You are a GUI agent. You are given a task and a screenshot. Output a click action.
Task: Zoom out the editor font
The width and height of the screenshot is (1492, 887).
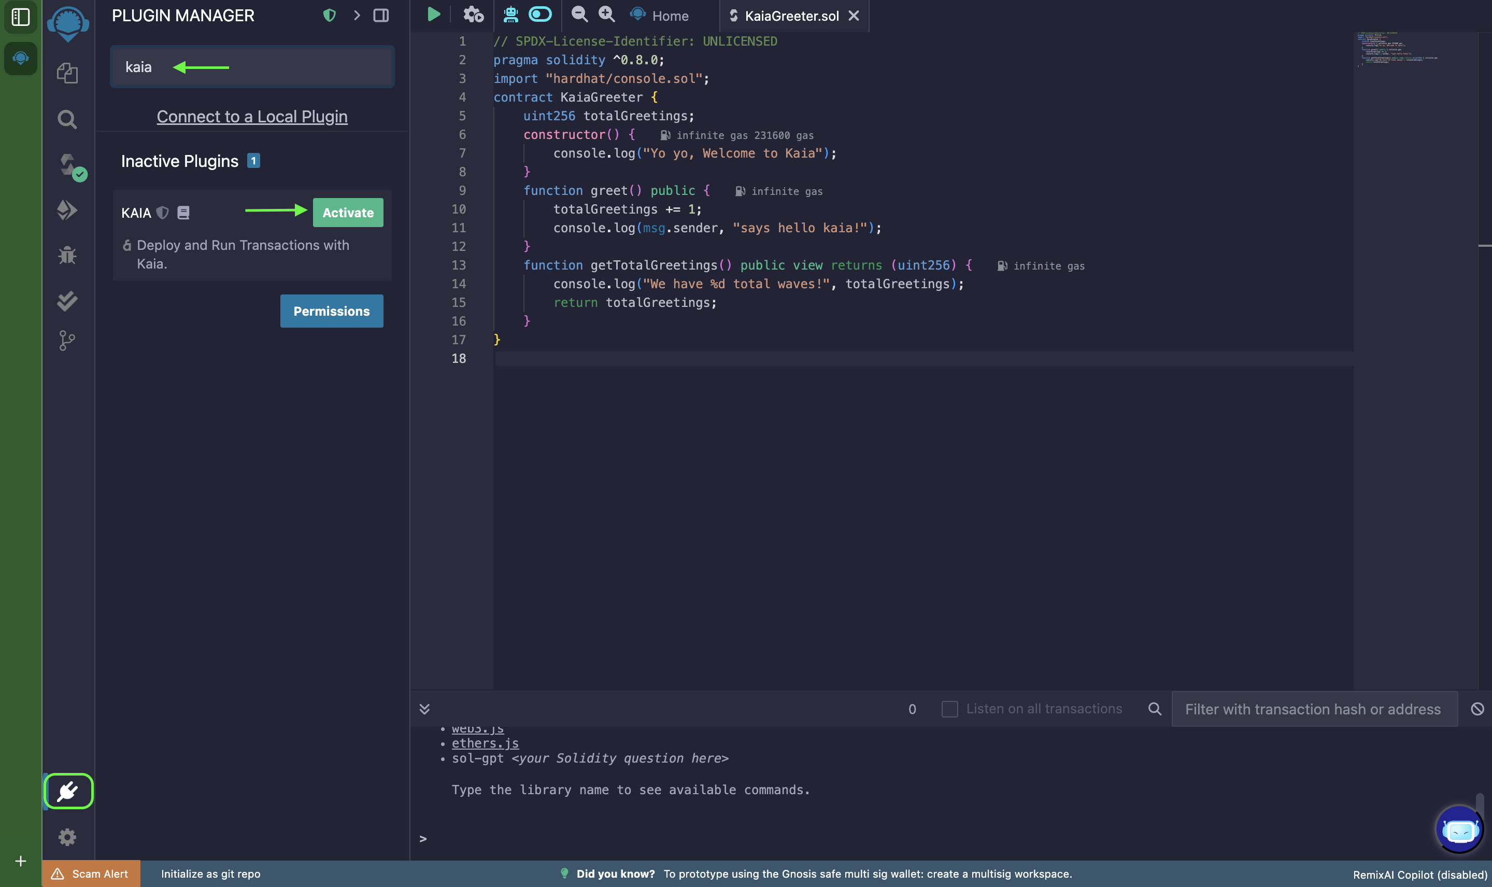click(x=579, y=15)
